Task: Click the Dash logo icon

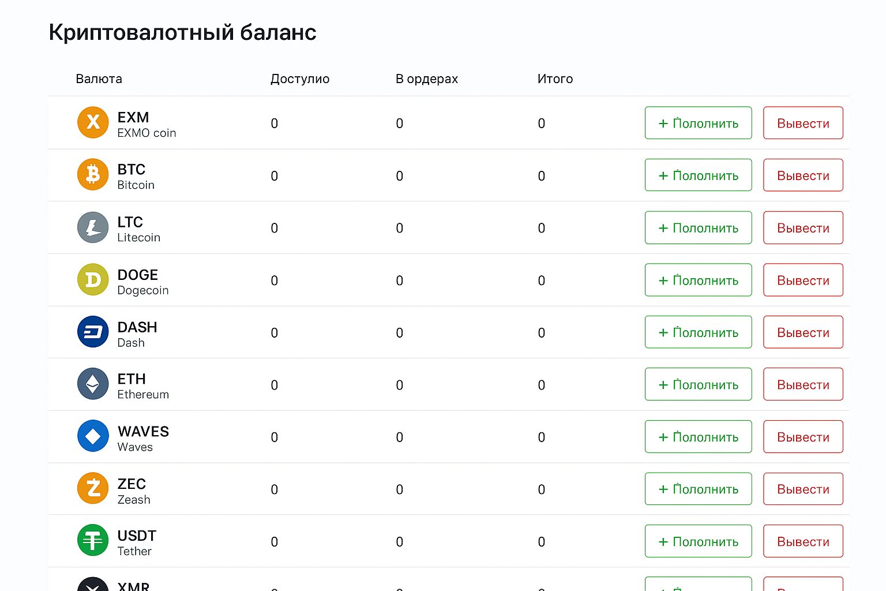Action: [93, 332]
